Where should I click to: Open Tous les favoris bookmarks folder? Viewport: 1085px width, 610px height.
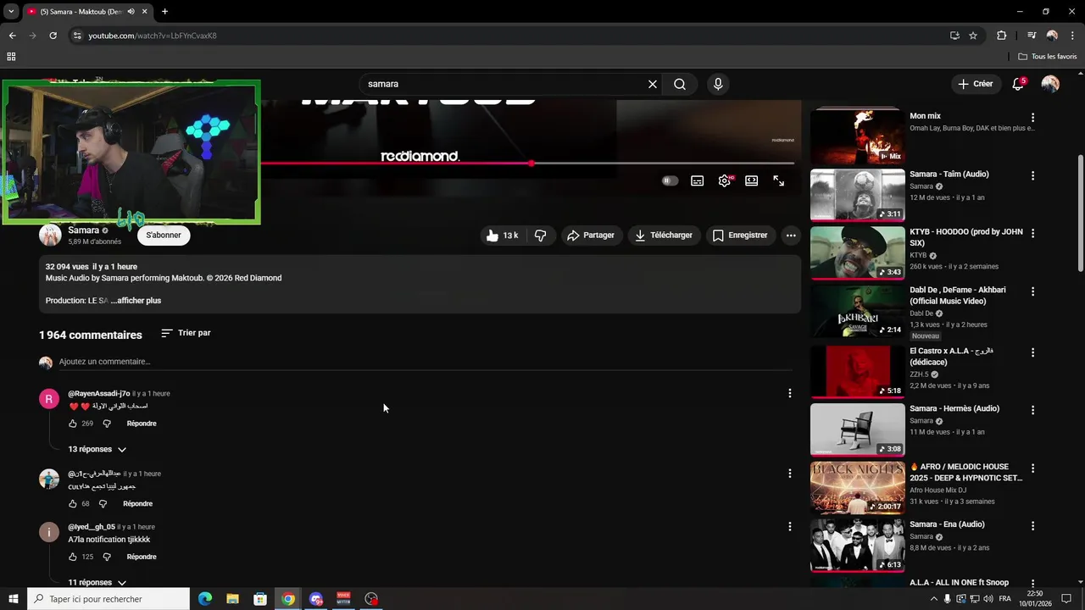click(x=1048, y=57)
